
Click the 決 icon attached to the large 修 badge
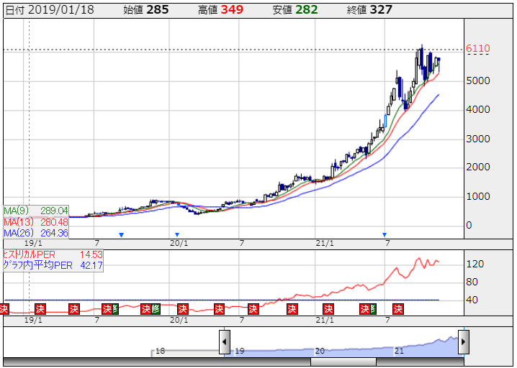145,309
